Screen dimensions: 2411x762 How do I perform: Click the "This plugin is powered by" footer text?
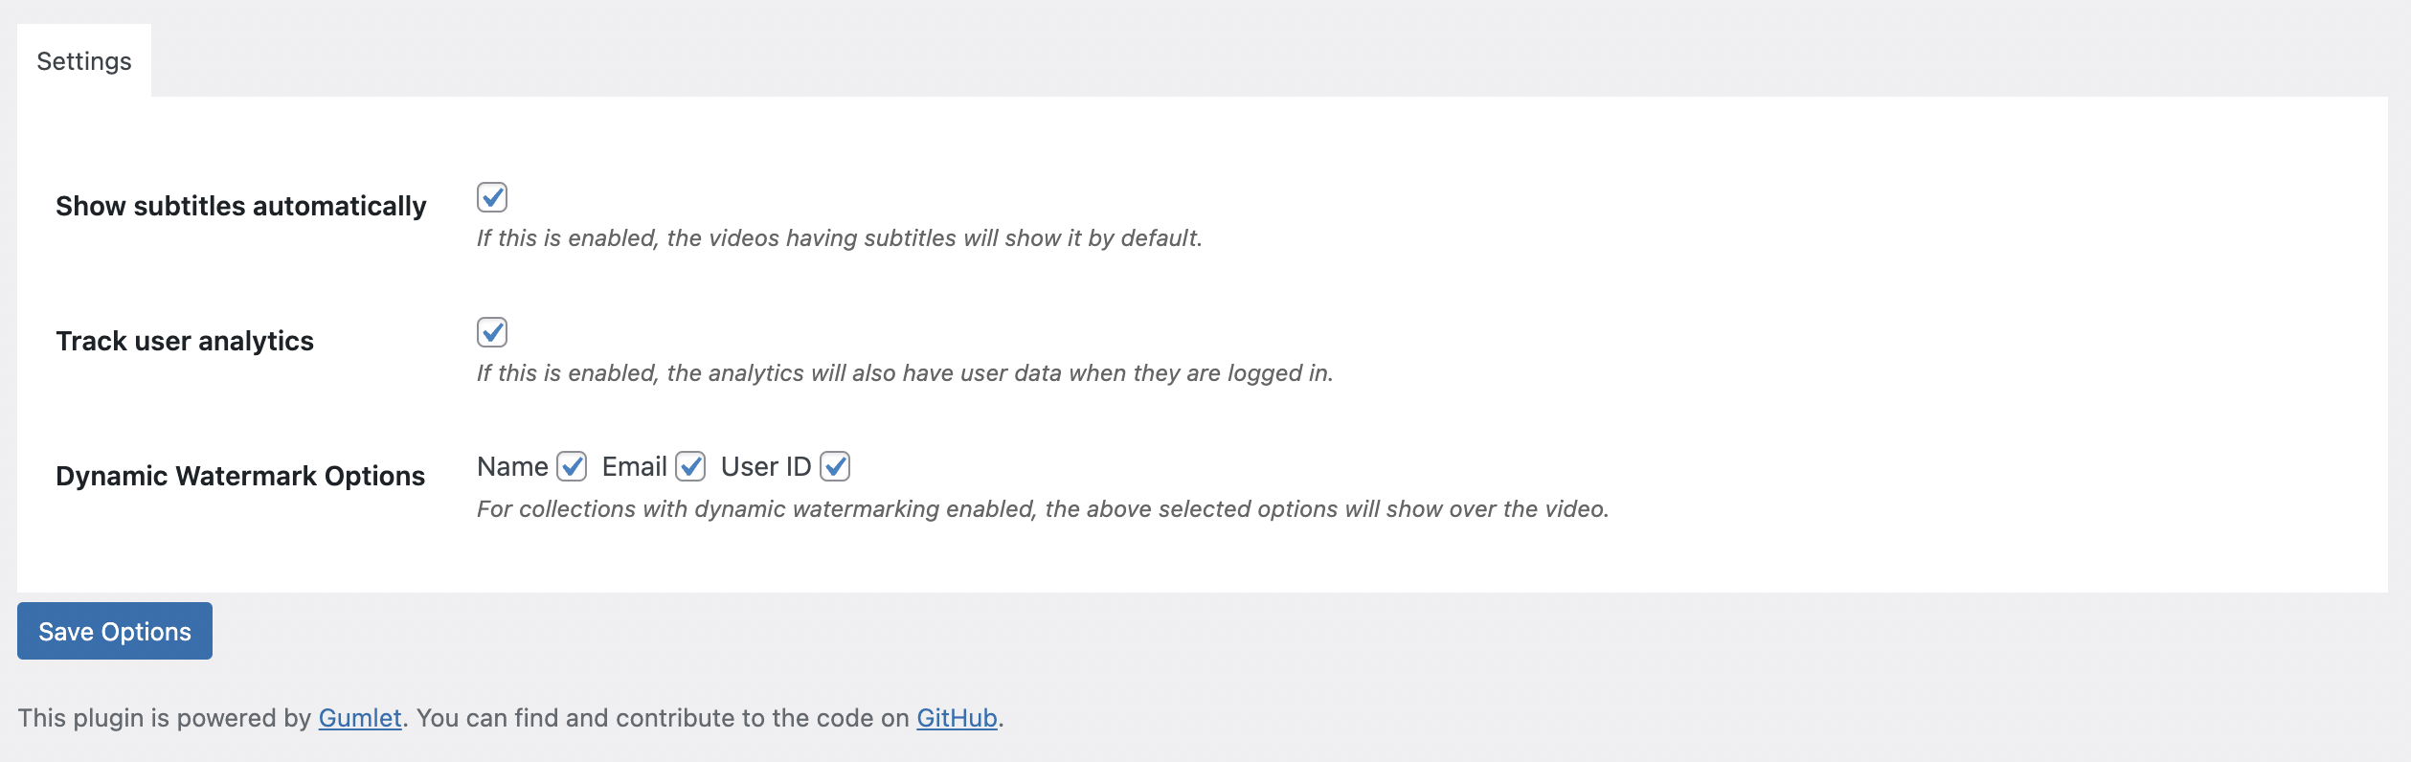click(x=165, y=718)
